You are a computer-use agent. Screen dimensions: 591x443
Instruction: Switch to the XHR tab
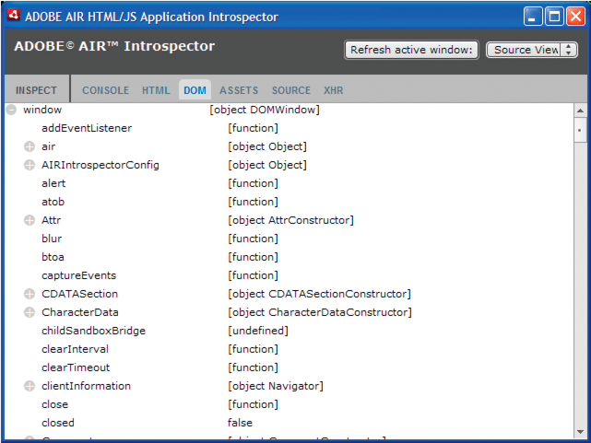click(x=334, y=90)
